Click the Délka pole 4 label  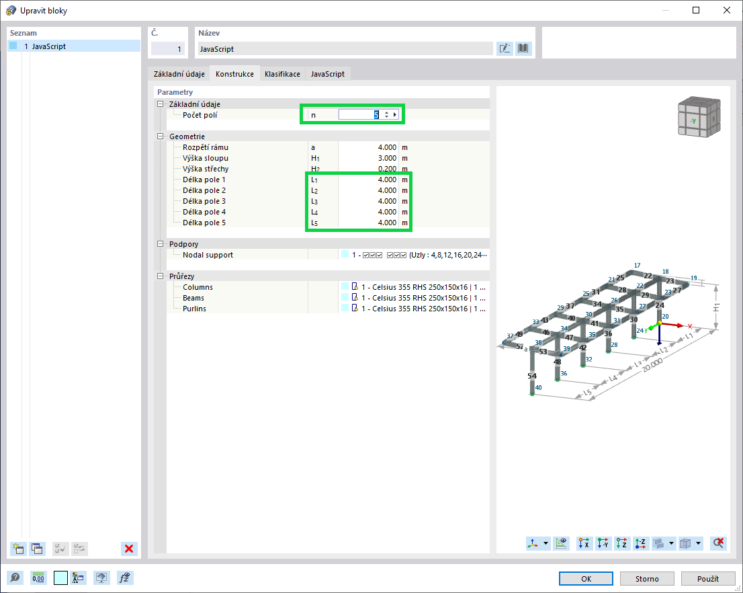pyautogui.click(x=204, y=212)
